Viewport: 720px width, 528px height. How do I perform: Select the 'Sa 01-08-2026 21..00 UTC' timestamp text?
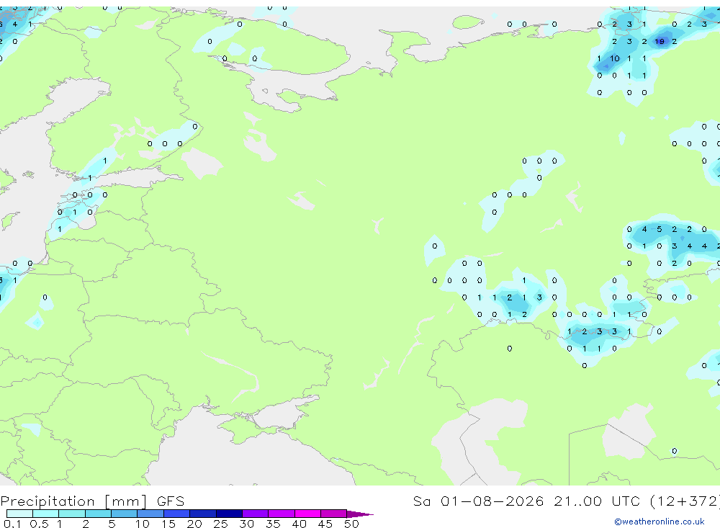click(x=526, y=501)
